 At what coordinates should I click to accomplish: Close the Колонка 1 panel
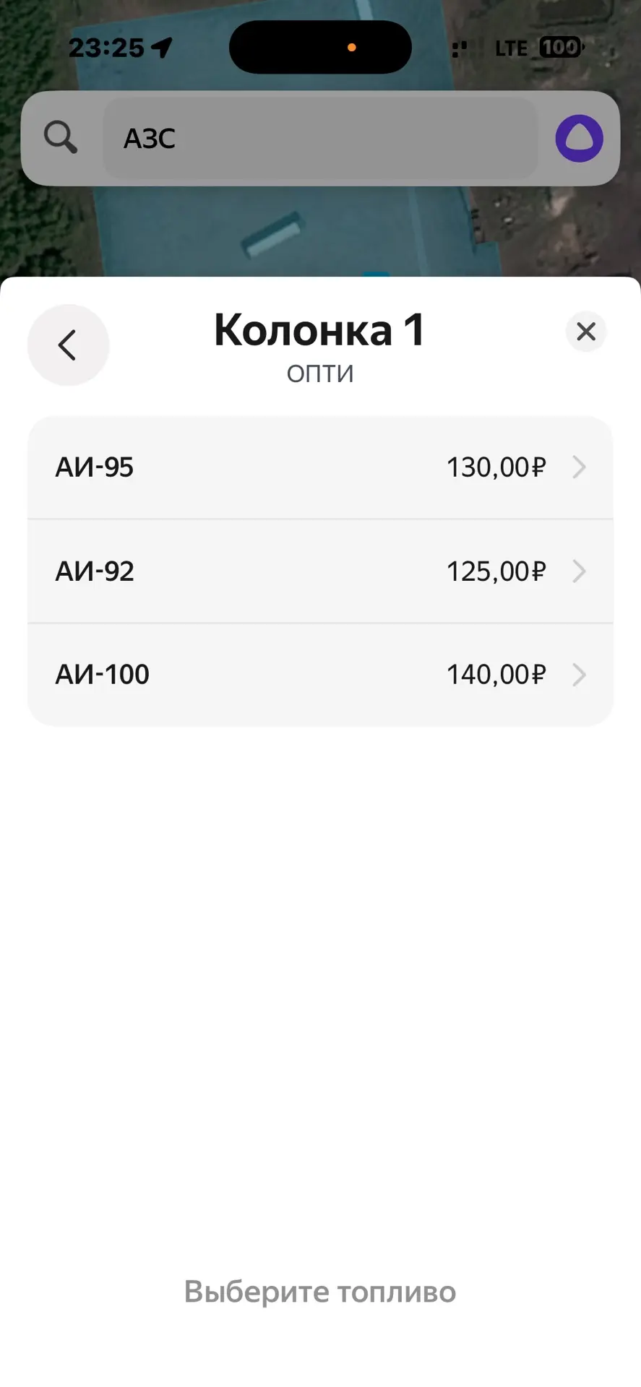pyautogui.click(x=586, y=332)
